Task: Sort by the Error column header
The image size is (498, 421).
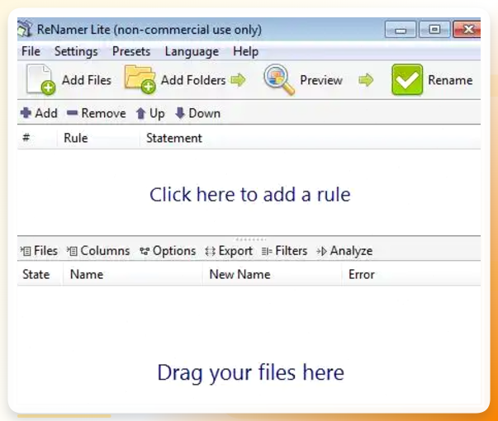Action: click(x=411, y=274)
